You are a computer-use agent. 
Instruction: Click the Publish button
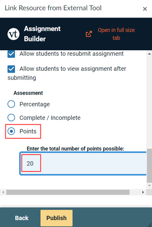coord(56,218)
